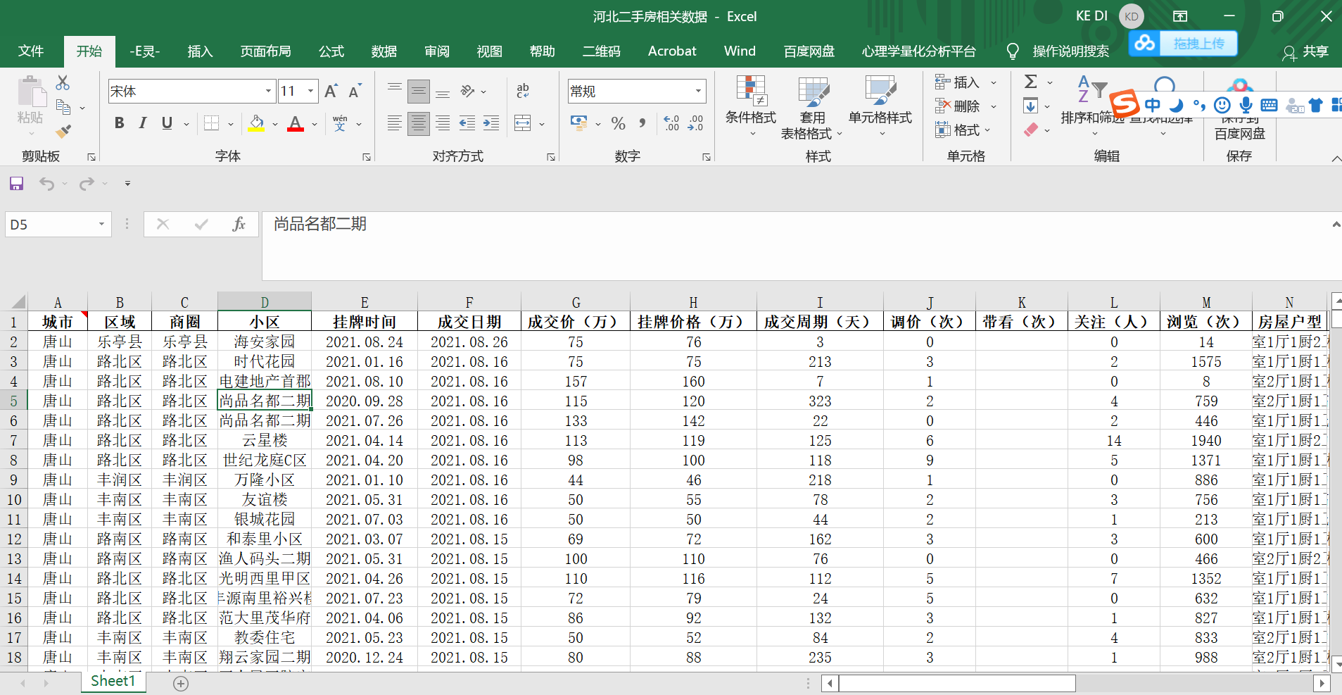Click the 拖拽上传 upload button

[1198, 44]
